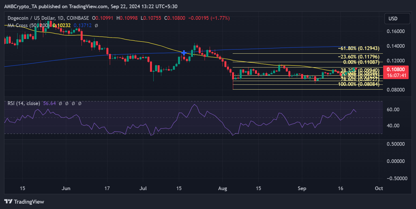This screenshot has height=209, width=416.
Task: Click the red current price label 0.10800
Action: coord(396,69)
